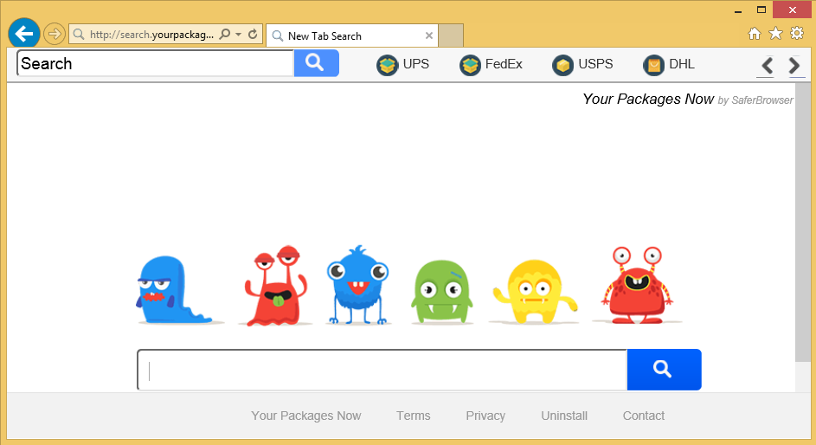The width and height of the screenshot is (816, 445).
Task: Maximize the browser window
Action: (761, 10)
